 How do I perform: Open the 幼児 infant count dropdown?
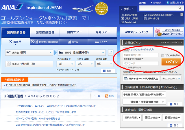[x=105, y=64]
